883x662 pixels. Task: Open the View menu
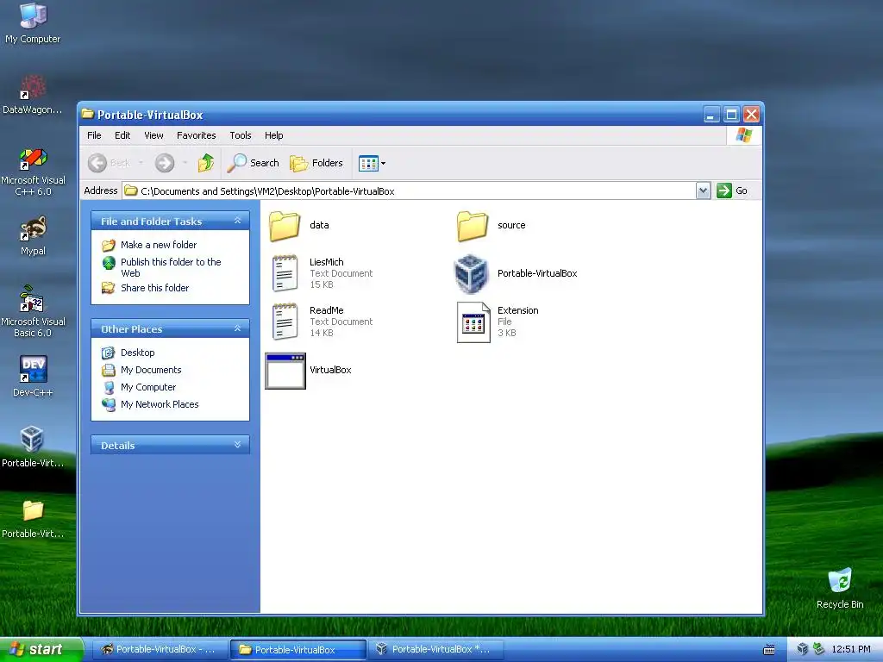153,135
